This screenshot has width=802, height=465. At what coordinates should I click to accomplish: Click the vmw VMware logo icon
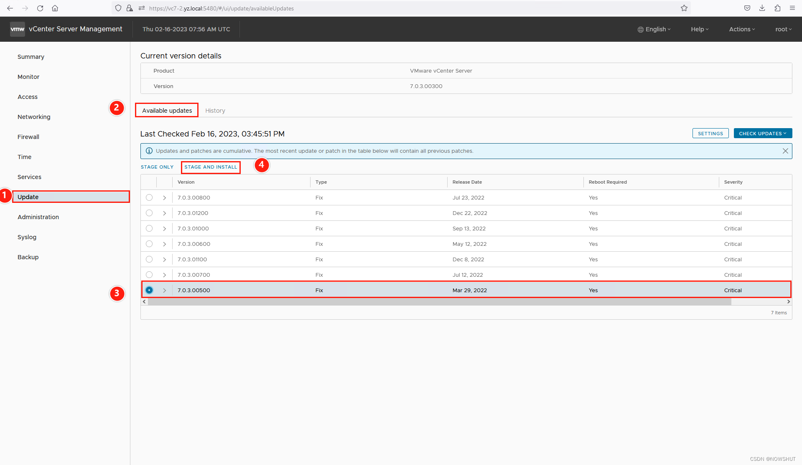[x=17, y=29]
